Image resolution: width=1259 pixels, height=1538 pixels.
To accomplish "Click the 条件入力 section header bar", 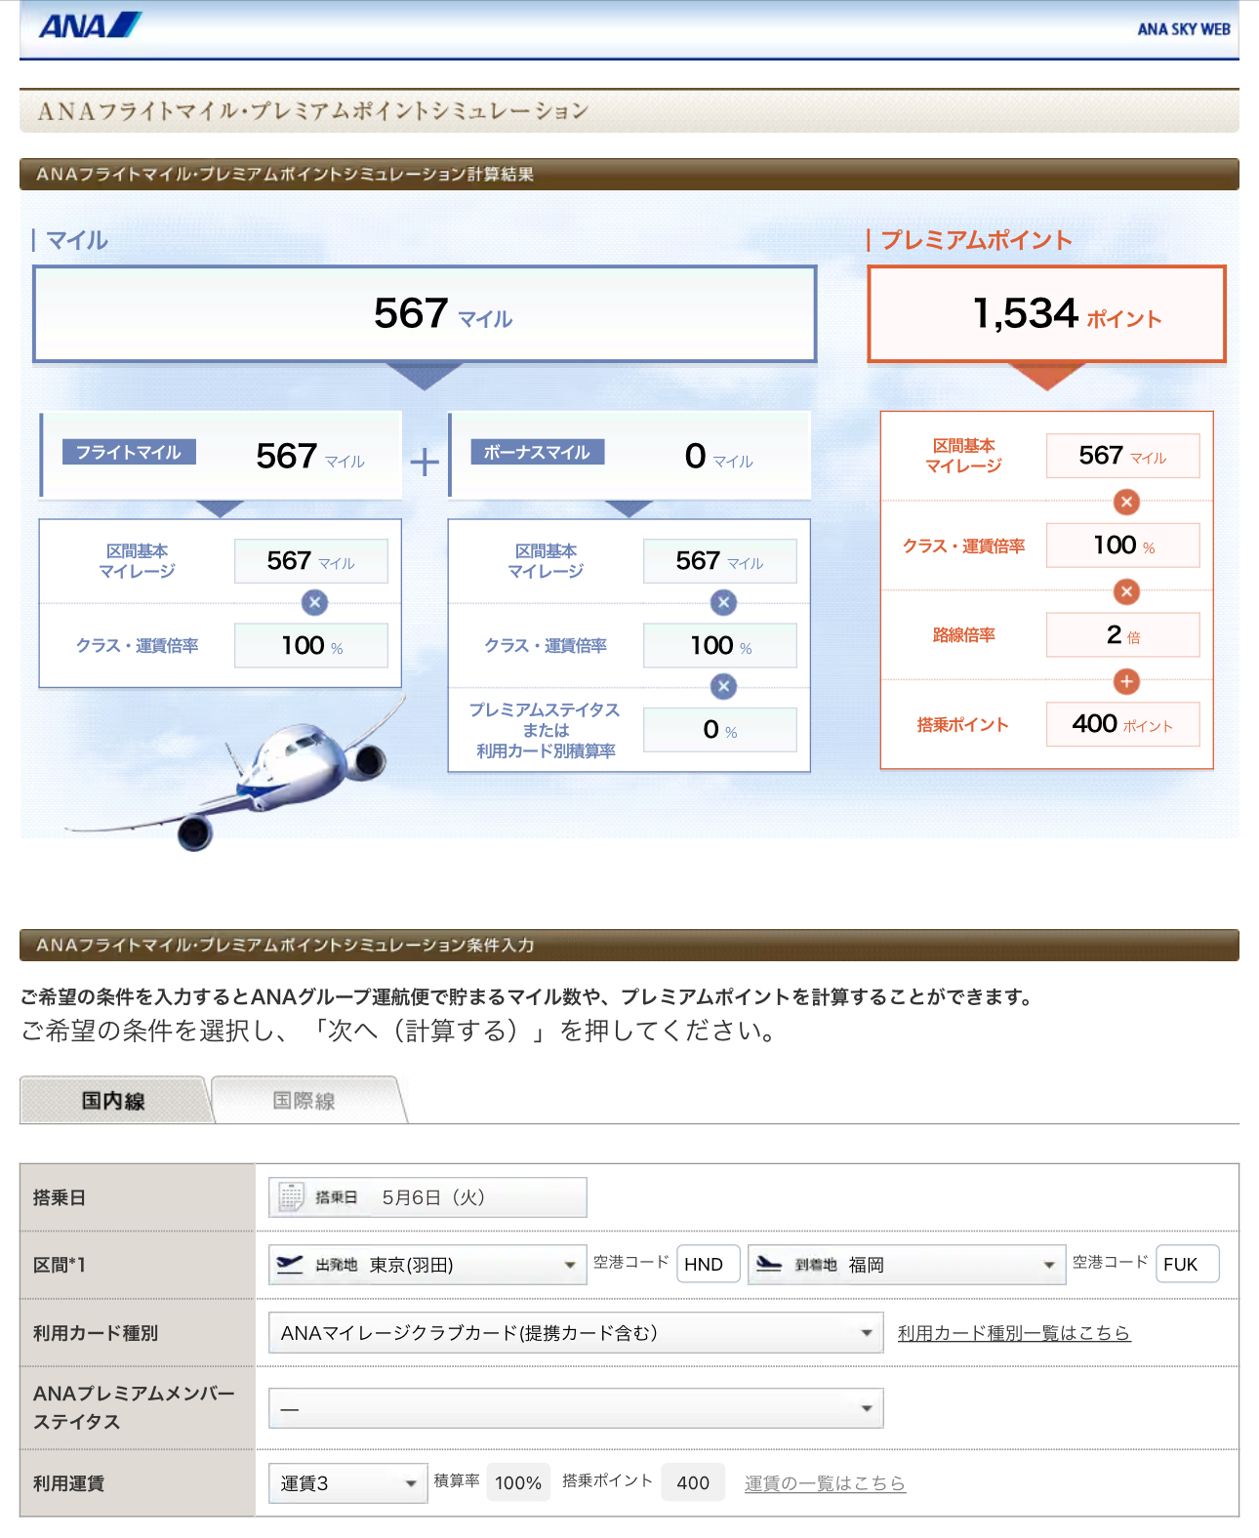I will coord(629,945).
